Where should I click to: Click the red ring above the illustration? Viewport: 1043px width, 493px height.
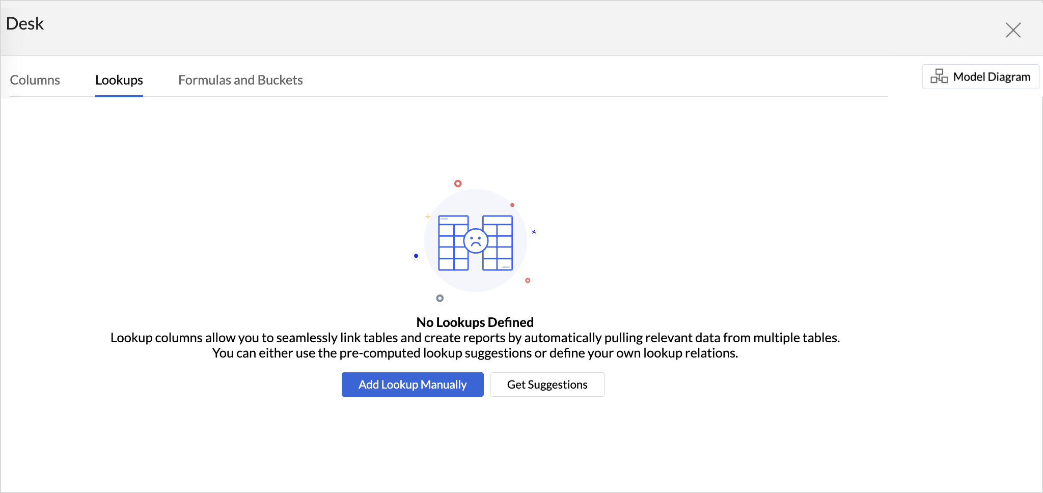pyautogui.click(x=458, y=183)
